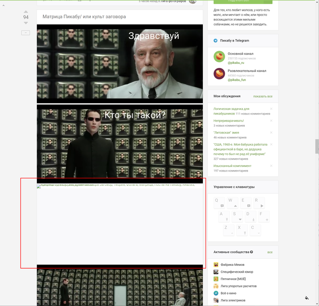Remove the "Литовская" змея discussion
The image size is (319, 306).
pos(271,132)
